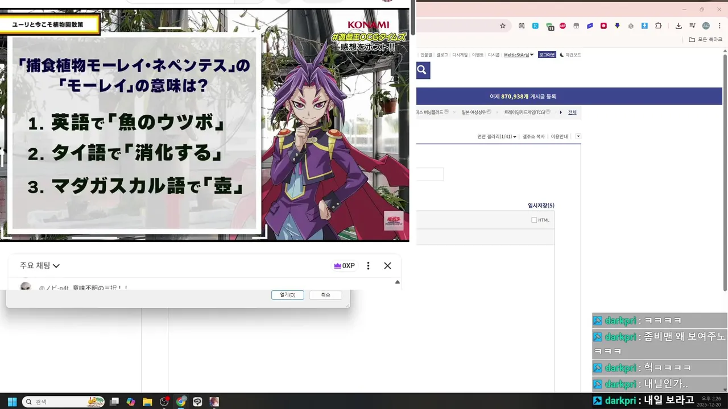The image size is (728, 409).
Task: Click the taskbar clock showing 오후 2:26
Action: click(x=710, y=401)
